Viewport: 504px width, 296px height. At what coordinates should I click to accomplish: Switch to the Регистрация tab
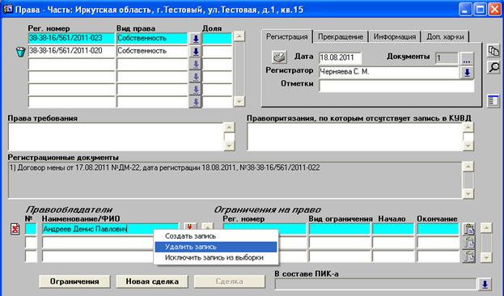pyautogui.click(x=286, y=36)
